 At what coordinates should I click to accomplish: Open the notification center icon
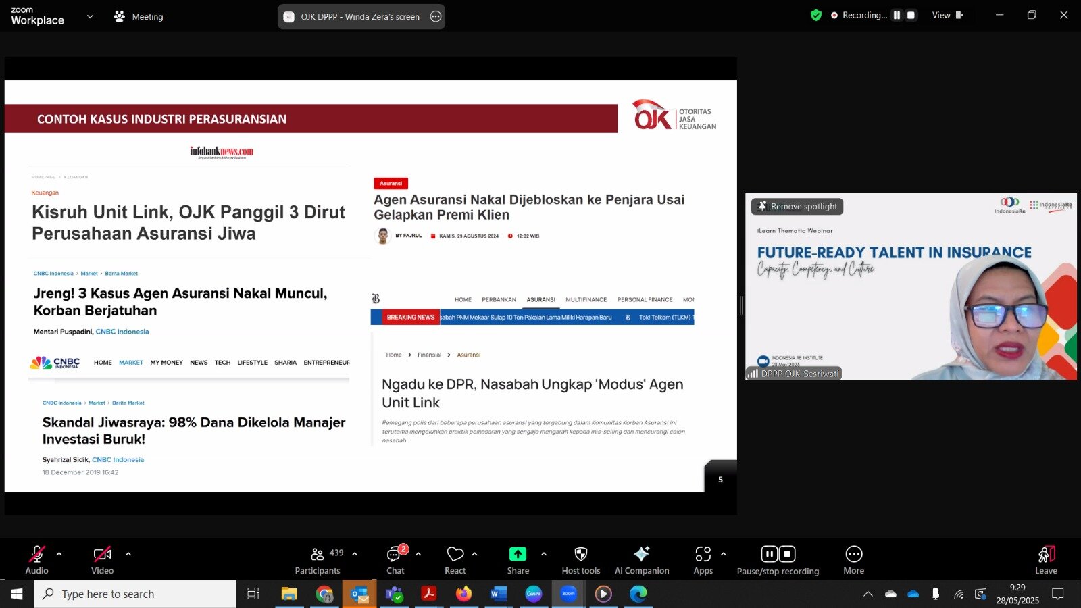pyautogui.click(x=1058, y=594)
